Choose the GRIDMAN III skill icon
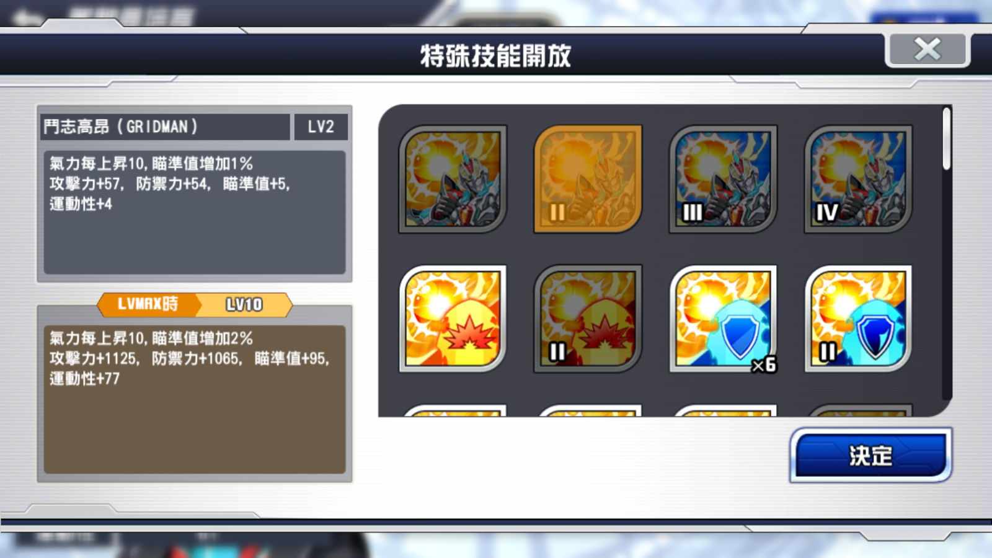Viewport: 992px width, 558px height. [x=723, y=179]
